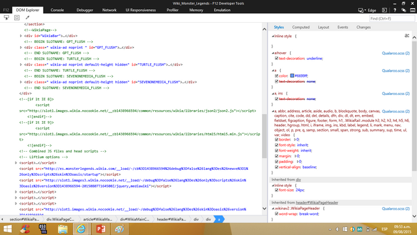The height and width of the screenshot is (235, 417).
Task: Click the DOM tree vertical scrollbar thumb
Action: point(265,136)
